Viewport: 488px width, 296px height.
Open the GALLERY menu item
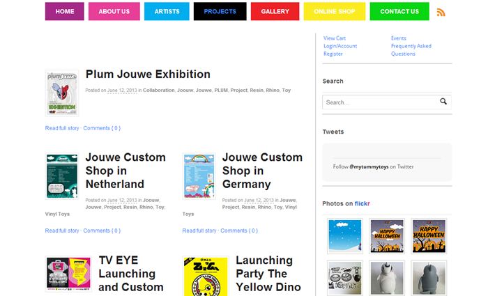[275, 12]
